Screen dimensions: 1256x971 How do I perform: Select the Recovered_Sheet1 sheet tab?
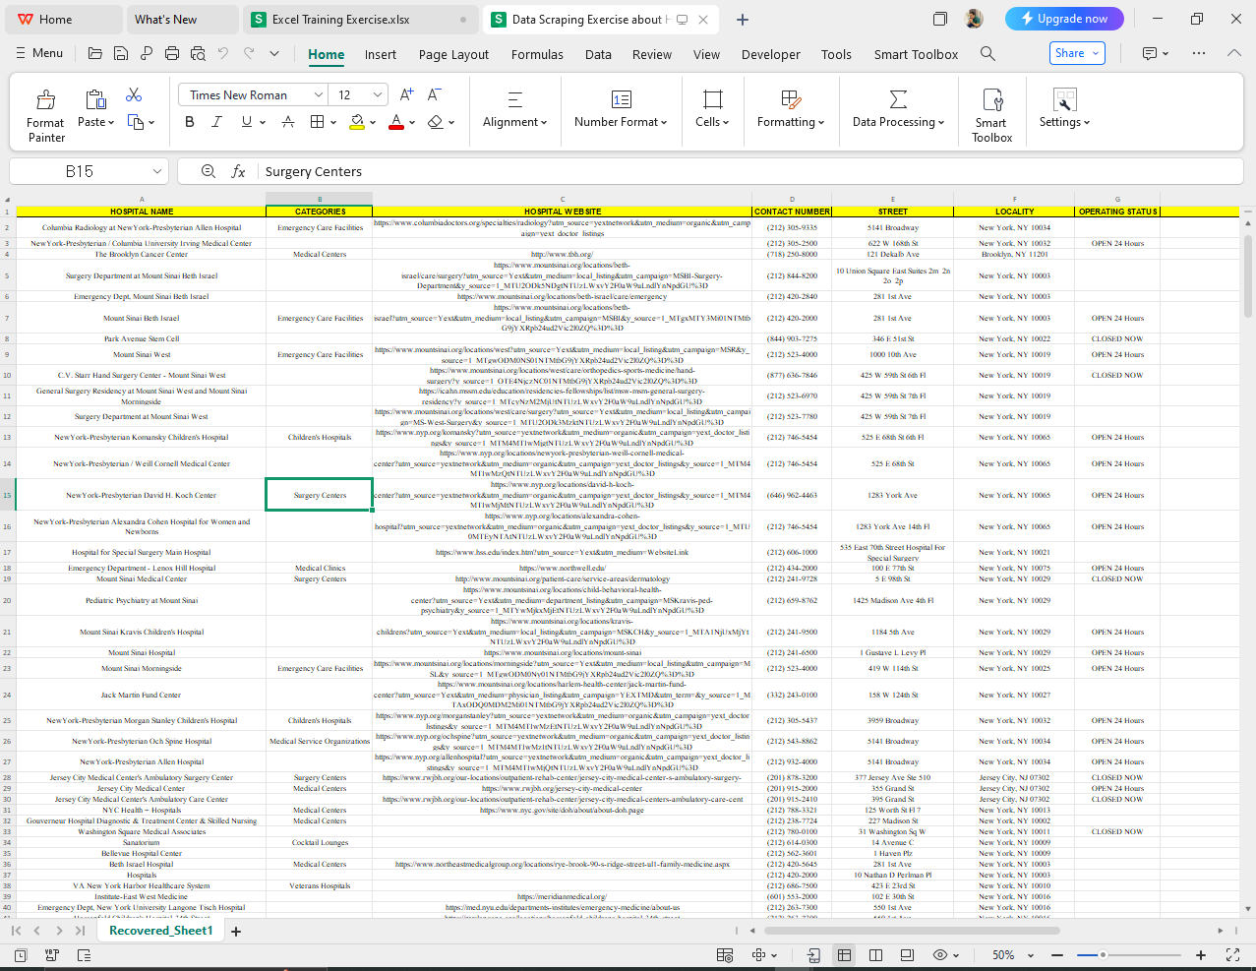[160, 931]
